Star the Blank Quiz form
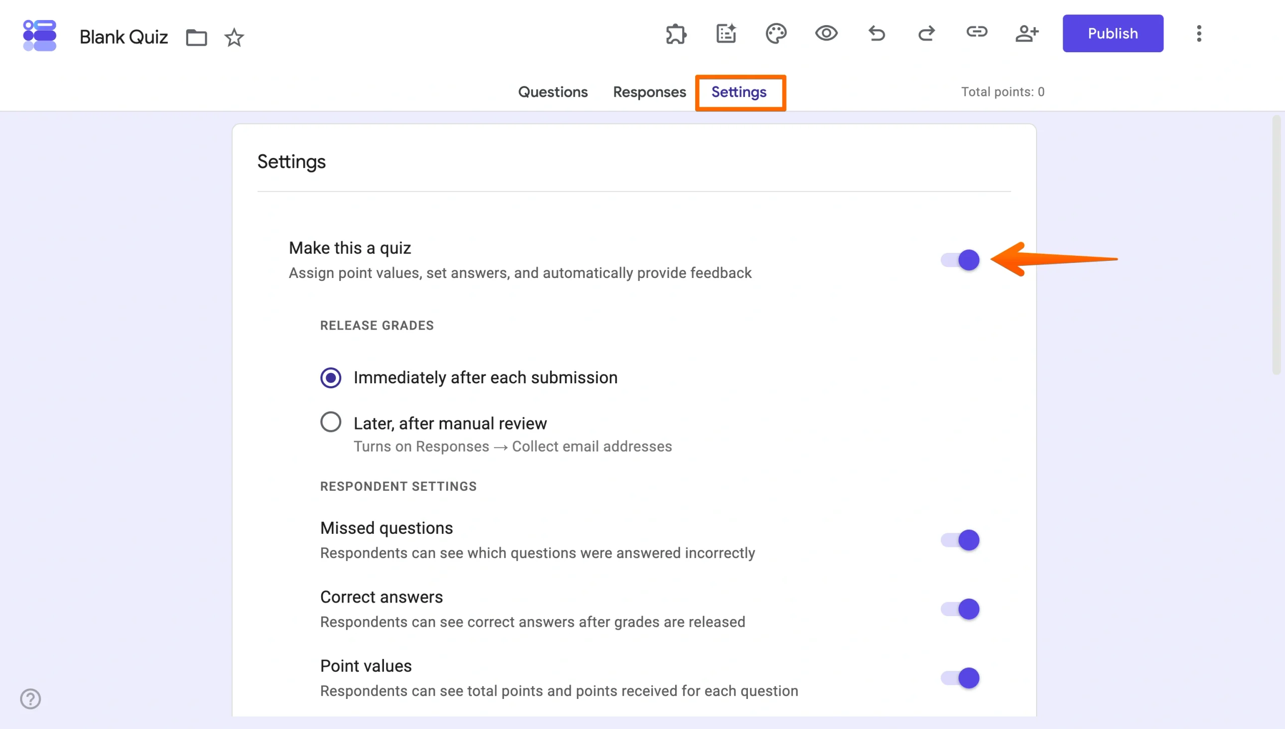 [234, 37]
